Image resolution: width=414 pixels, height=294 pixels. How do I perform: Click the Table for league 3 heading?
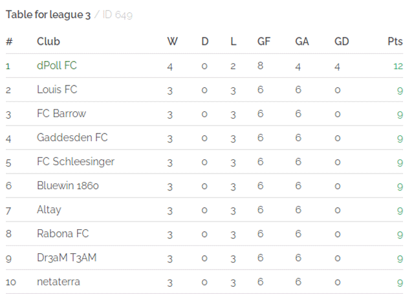click(x=48, y=15)
